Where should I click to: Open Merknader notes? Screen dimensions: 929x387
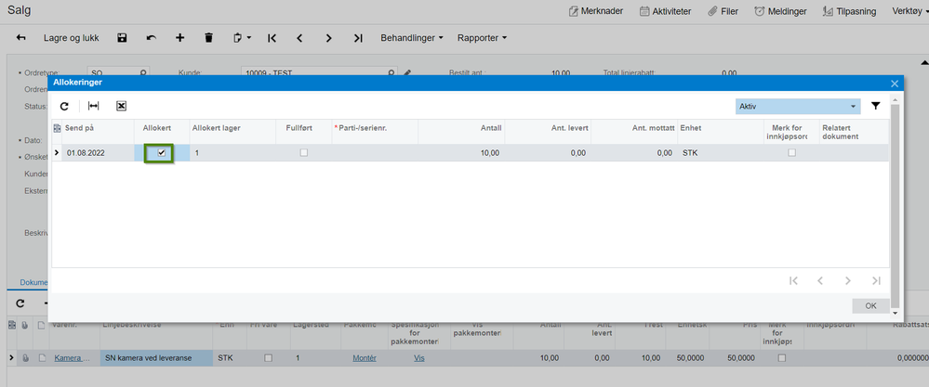click(595, 10)
